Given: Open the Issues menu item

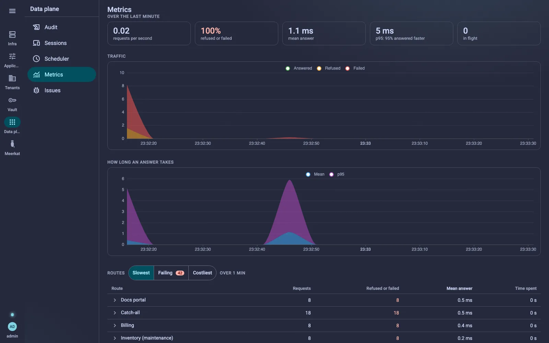Looking at the screenshot, I should click(x=62, y=90).
